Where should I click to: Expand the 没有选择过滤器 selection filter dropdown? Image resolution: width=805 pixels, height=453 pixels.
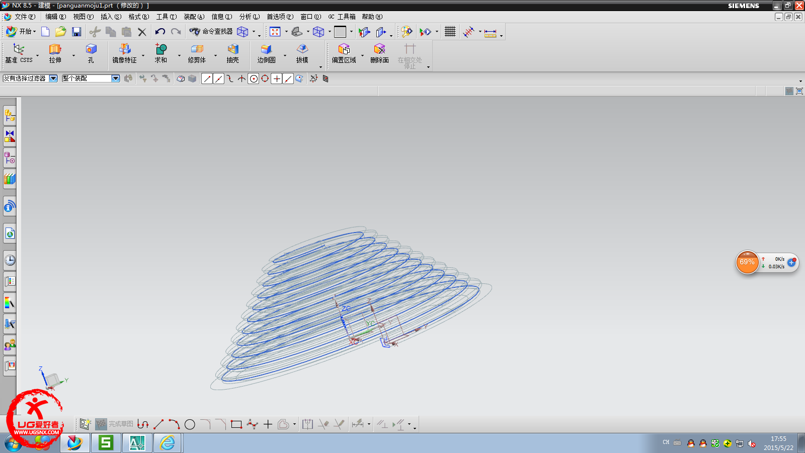(53, 79)
